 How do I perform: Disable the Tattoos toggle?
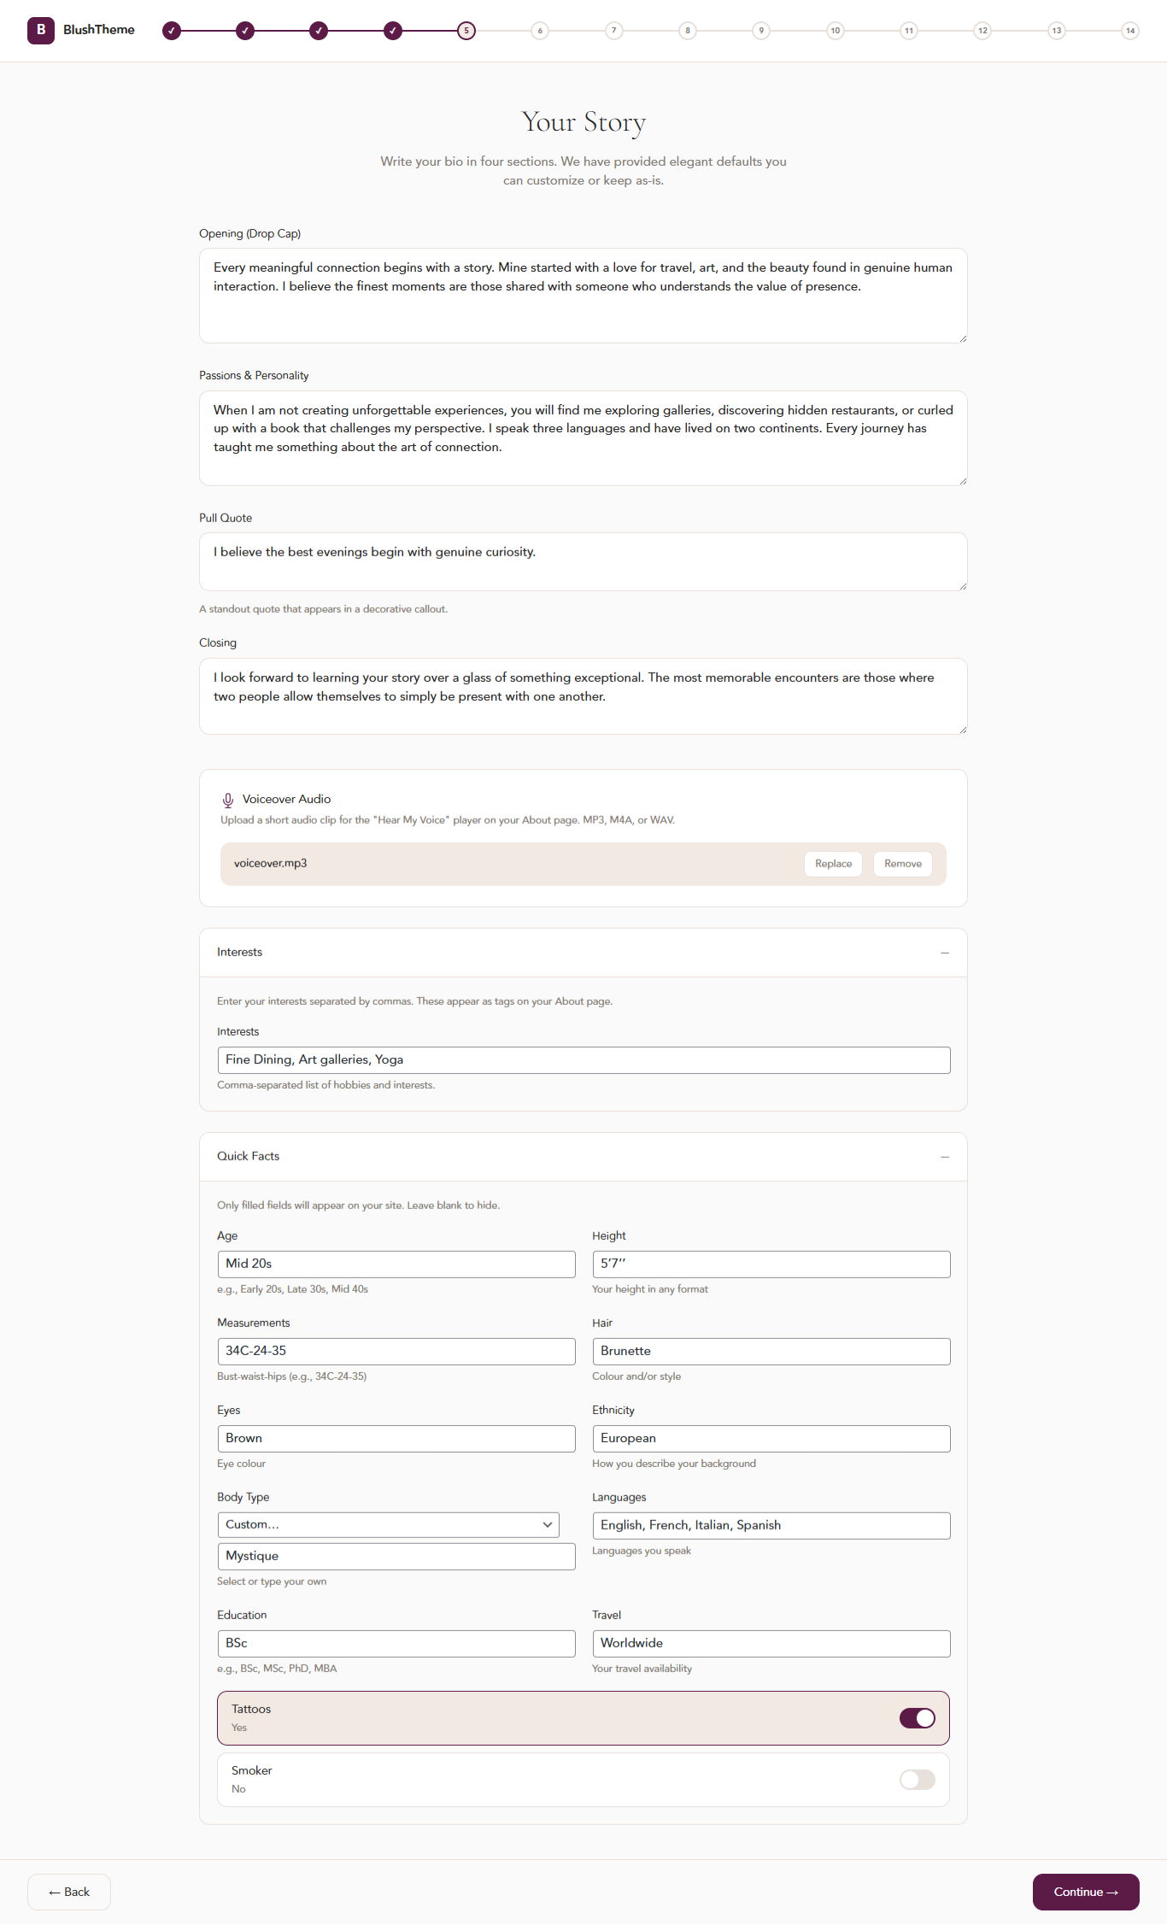tap(917, 1717)
